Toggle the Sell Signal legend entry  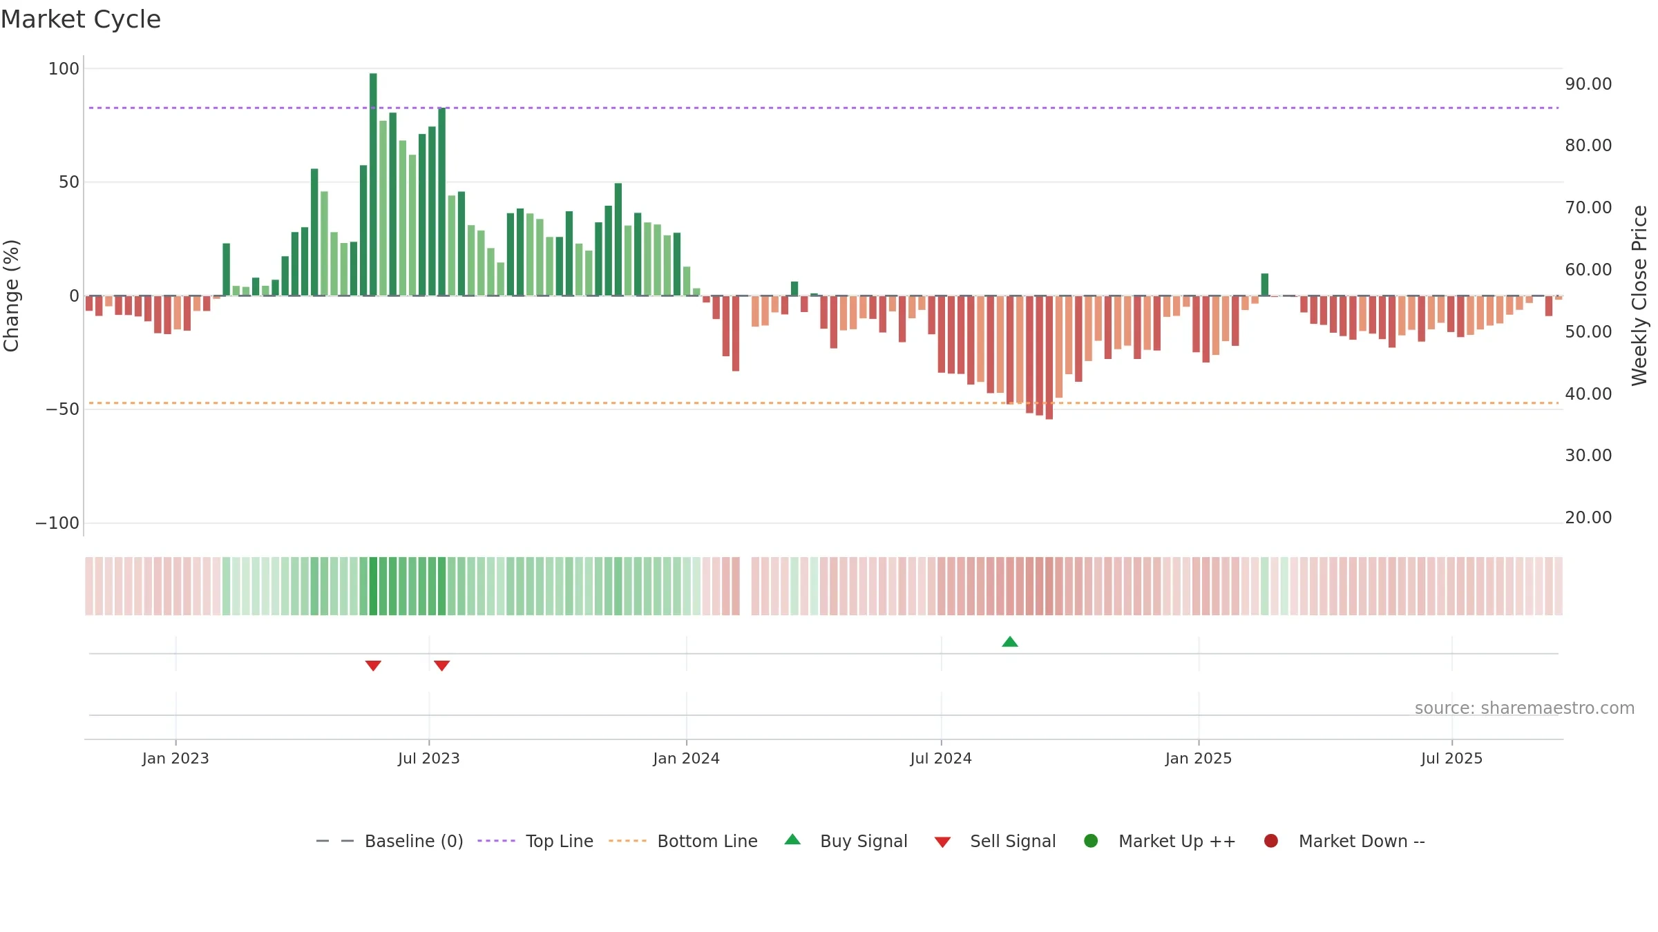click(x=995, y=841)
